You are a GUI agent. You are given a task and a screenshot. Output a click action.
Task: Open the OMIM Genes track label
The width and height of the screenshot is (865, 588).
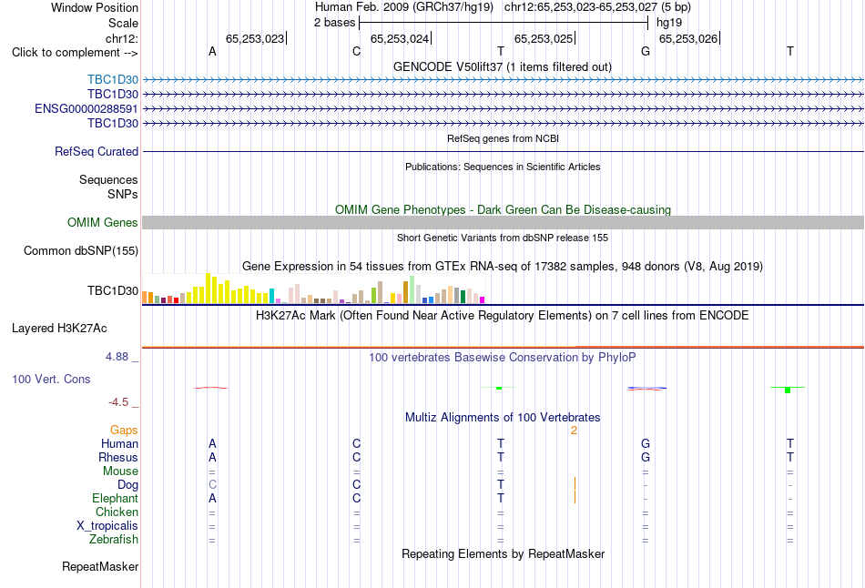coord(102,222)
